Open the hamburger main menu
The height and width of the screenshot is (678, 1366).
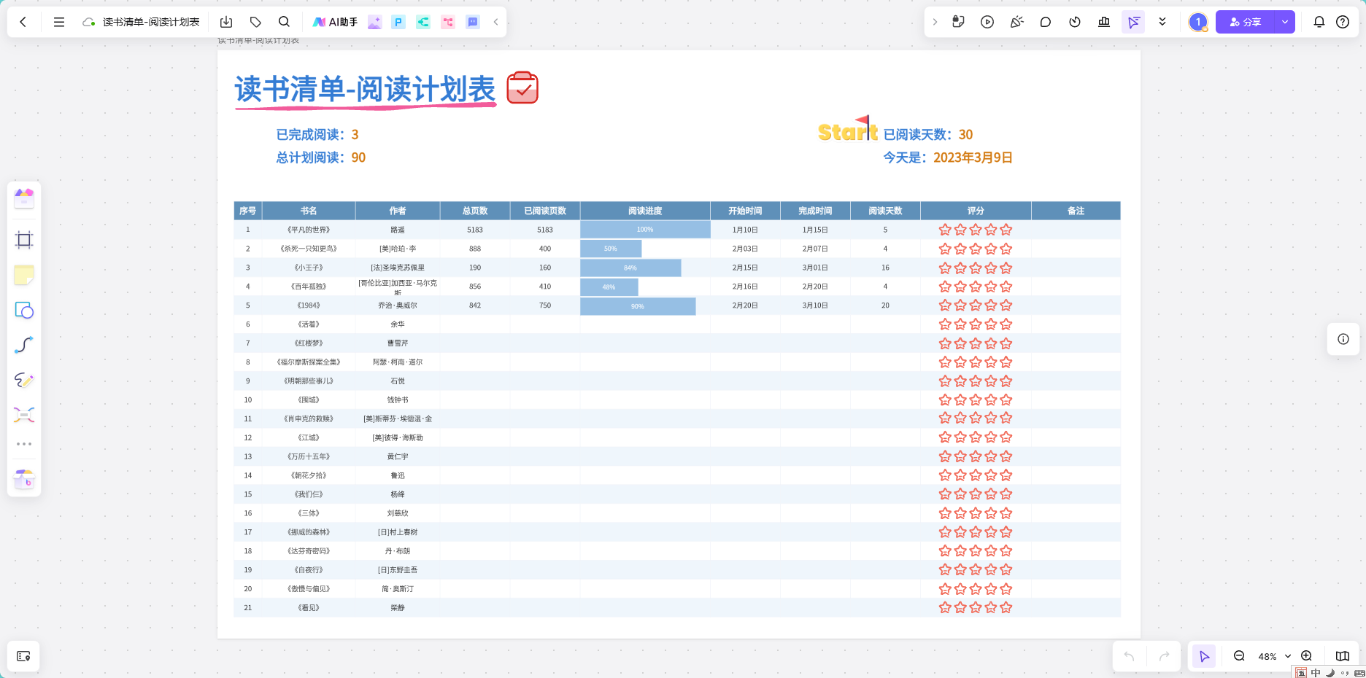pos(59,22)
